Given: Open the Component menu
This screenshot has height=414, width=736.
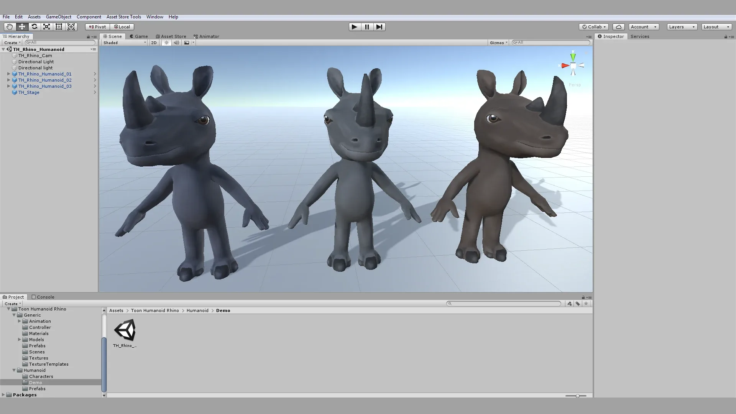Looking at the screenshot, I should point(89,17).
